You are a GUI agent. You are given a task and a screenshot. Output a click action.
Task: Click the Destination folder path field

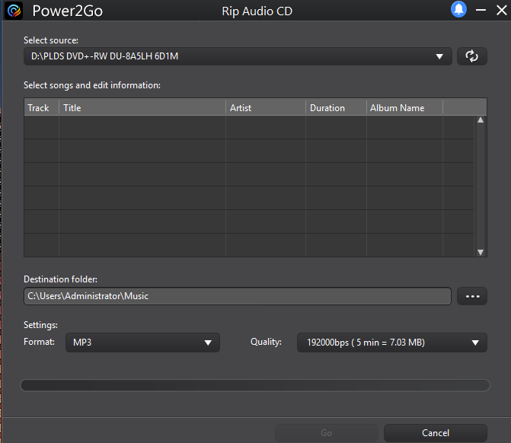pos(238,296)
